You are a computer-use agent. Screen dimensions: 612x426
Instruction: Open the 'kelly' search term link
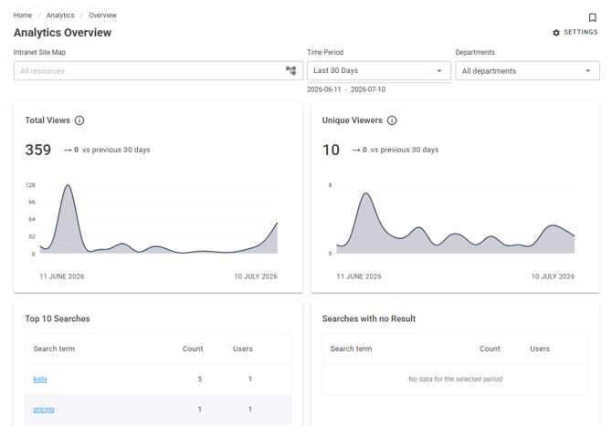40,379
